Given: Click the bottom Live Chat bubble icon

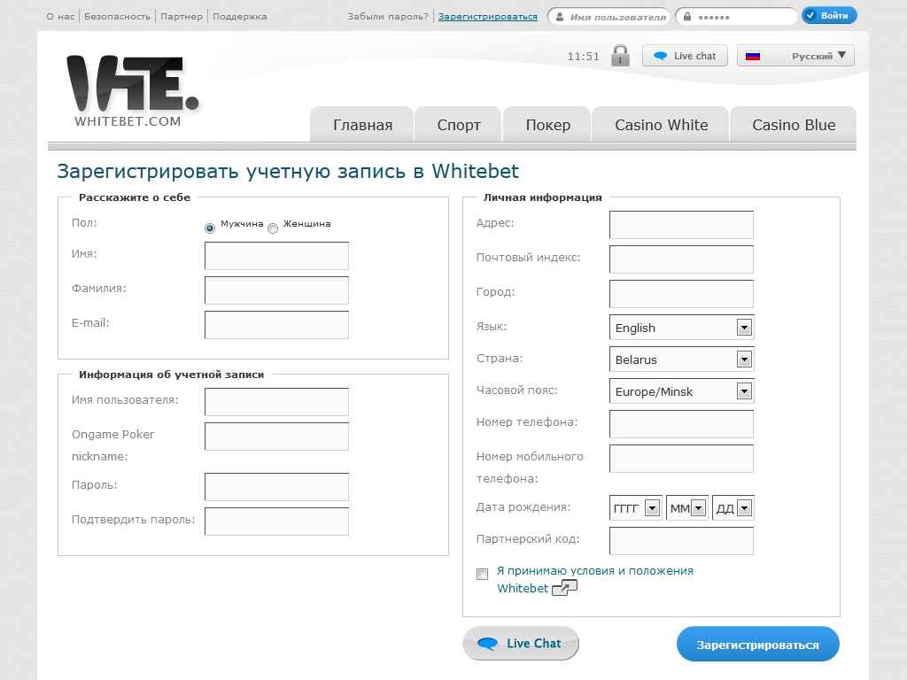Looking at the screenshot, I should click(487, 644).
